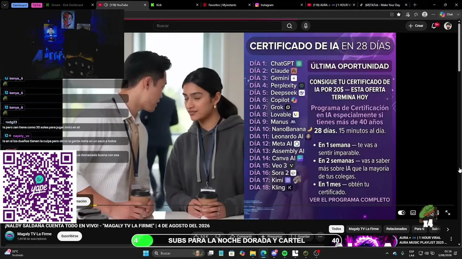The height and width of the screenshot is (259, 462).
Task: Select the Magaly TV La Firme chip
Action: click(363, 229)
